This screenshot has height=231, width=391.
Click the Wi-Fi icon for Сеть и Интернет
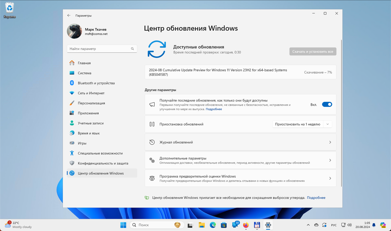click(x=72, y=93)
